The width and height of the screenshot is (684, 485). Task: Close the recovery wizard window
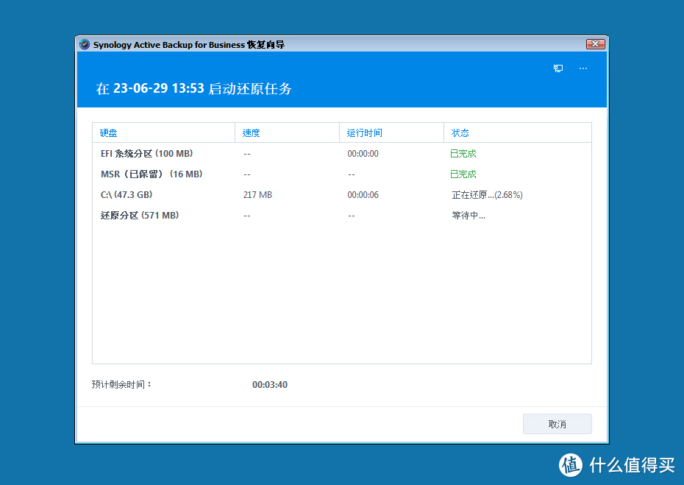596,44
